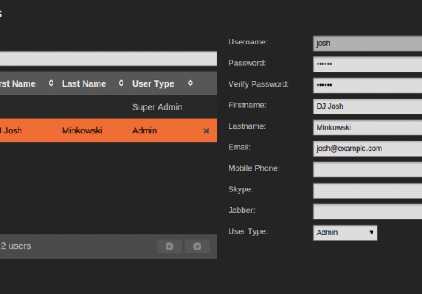Click the Username field containing josh
The width and height of the screenshot is (422, 294).
pyautogui.click(x=367, y=43)
